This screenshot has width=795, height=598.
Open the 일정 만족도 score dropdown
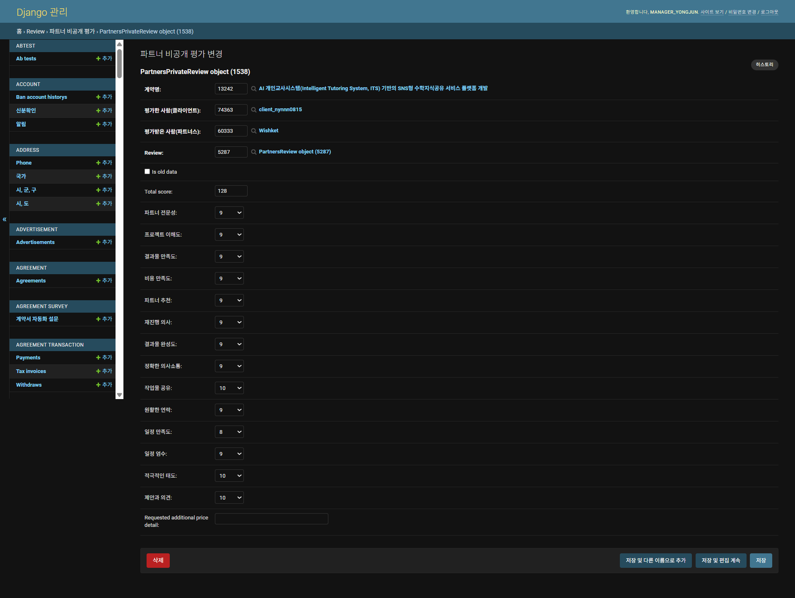pyautogui.click(x=229, y=432)
